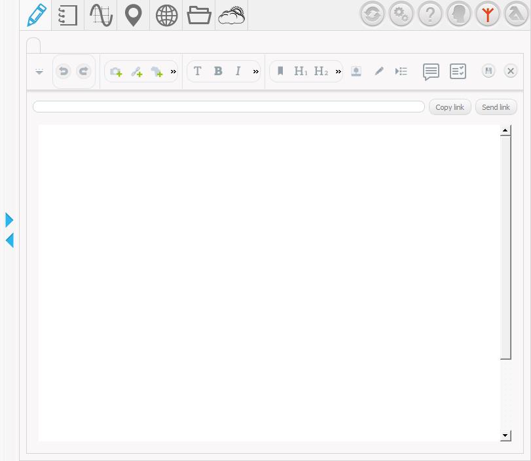
Task: Open the help question mark button
Action: point(430,14)
